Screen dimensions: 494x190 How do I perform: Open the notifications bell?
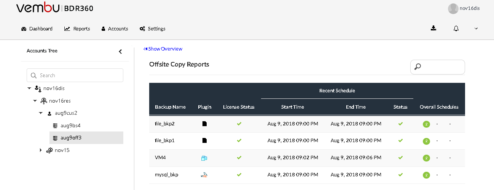[x=456, y=28]
